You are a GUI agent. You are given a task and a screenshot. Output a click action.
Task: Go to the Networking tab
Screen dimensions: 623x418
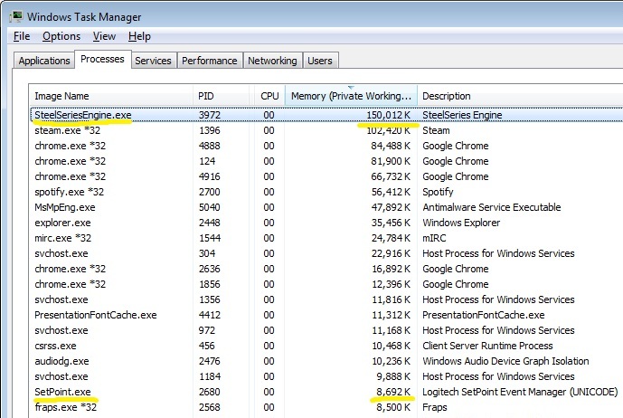pyautogui.click(x=272, y=61)
